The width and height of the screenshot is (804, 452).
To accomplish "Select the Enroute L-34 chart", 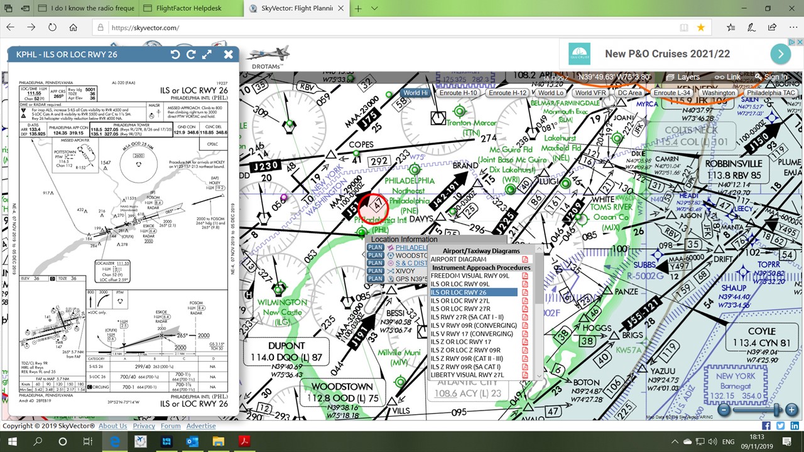I will [x=672, y=93].
